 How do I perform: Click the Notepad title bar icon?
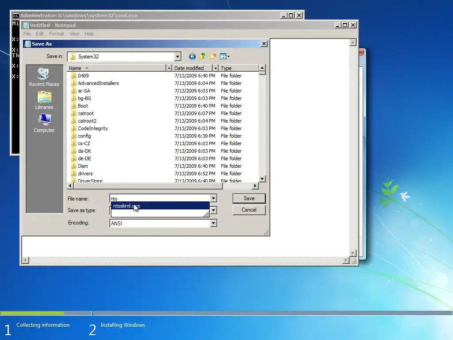[x=26, y=25]
